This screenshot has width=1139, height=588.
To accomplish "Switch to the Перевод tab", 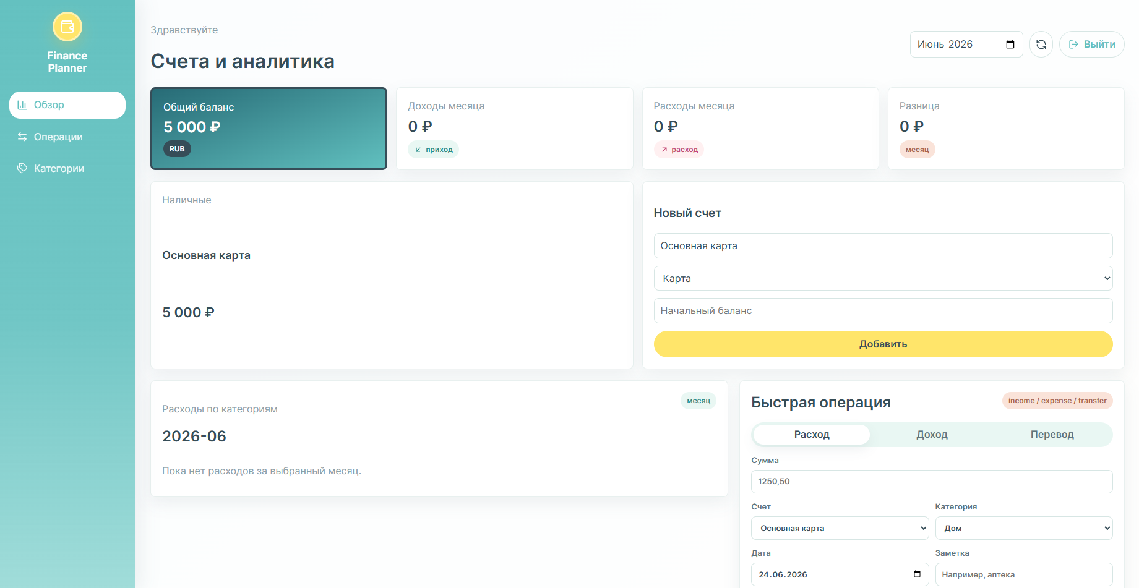I will pyautogui.click(x=1052, y=435).
